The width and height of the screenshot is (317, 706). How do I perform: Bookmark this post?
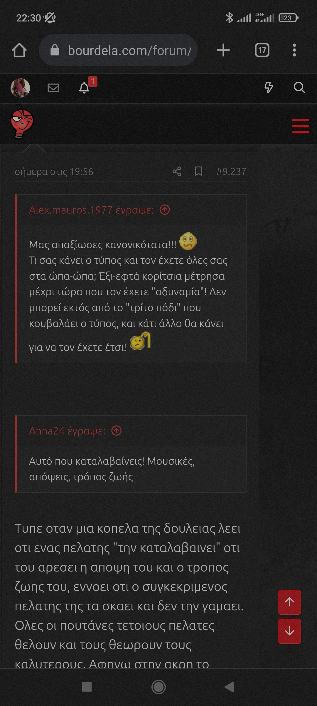(199, 171)
